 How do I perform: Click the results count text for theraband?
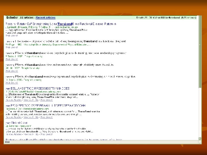pos(166,18)
